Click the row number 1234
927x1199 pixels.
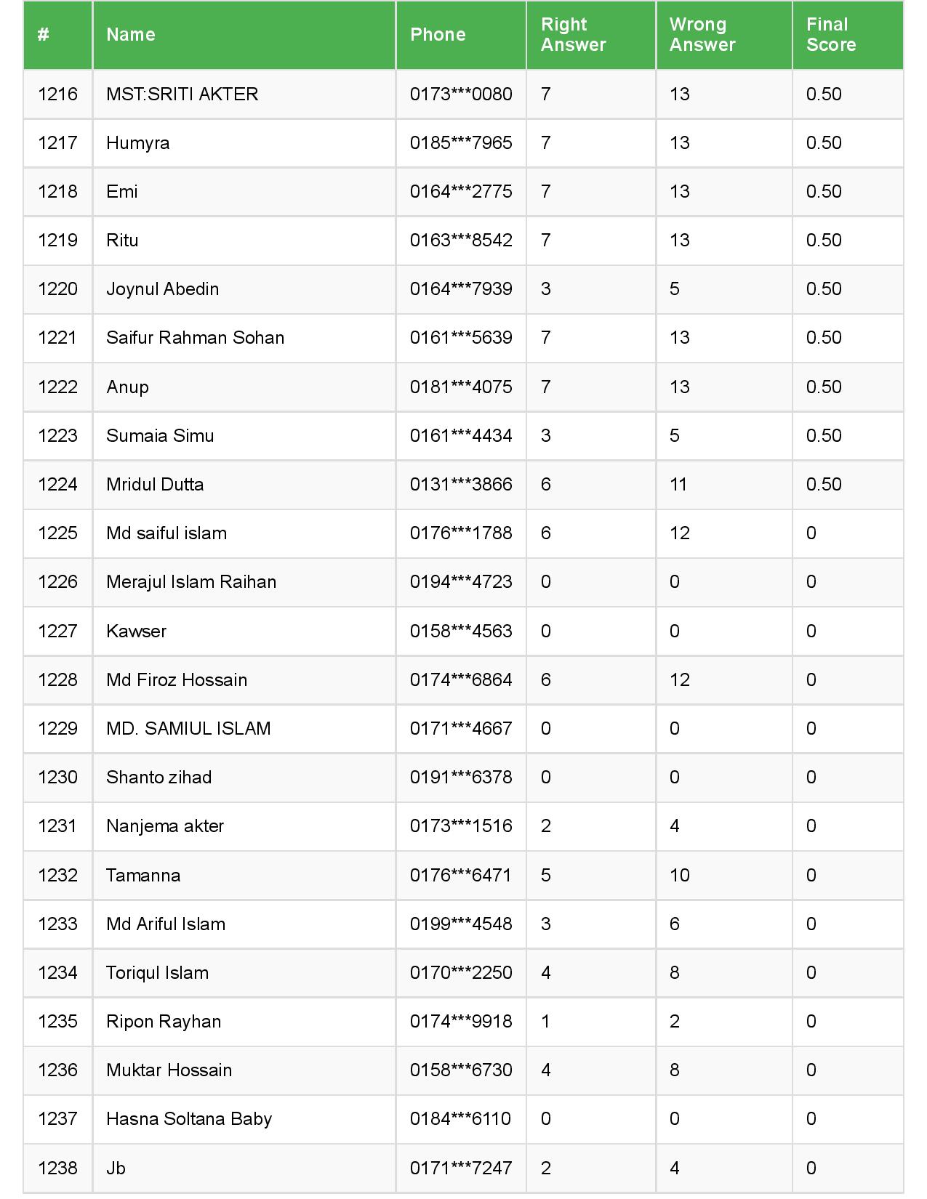coord(57,973)
